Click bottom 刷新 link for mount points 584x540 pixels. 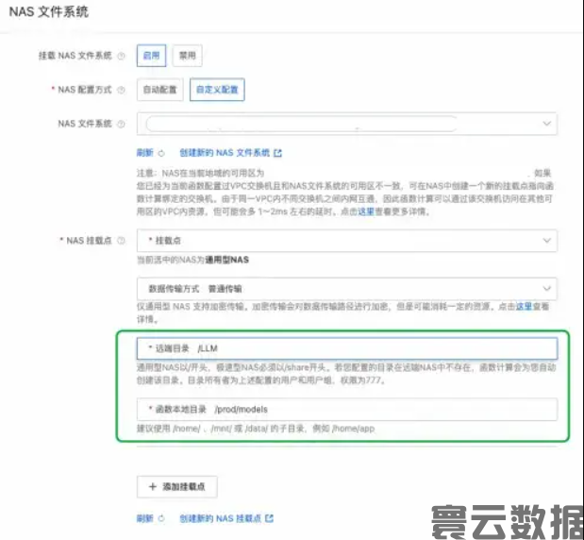[145, 518]
